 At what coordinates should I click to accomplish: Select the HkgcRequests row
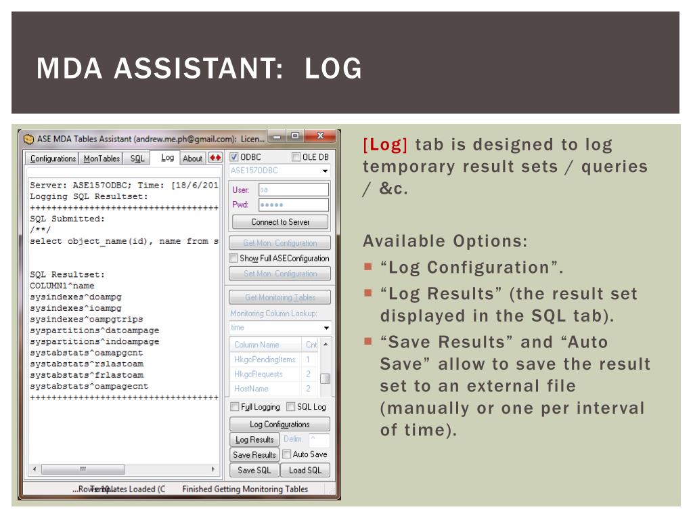275,374
